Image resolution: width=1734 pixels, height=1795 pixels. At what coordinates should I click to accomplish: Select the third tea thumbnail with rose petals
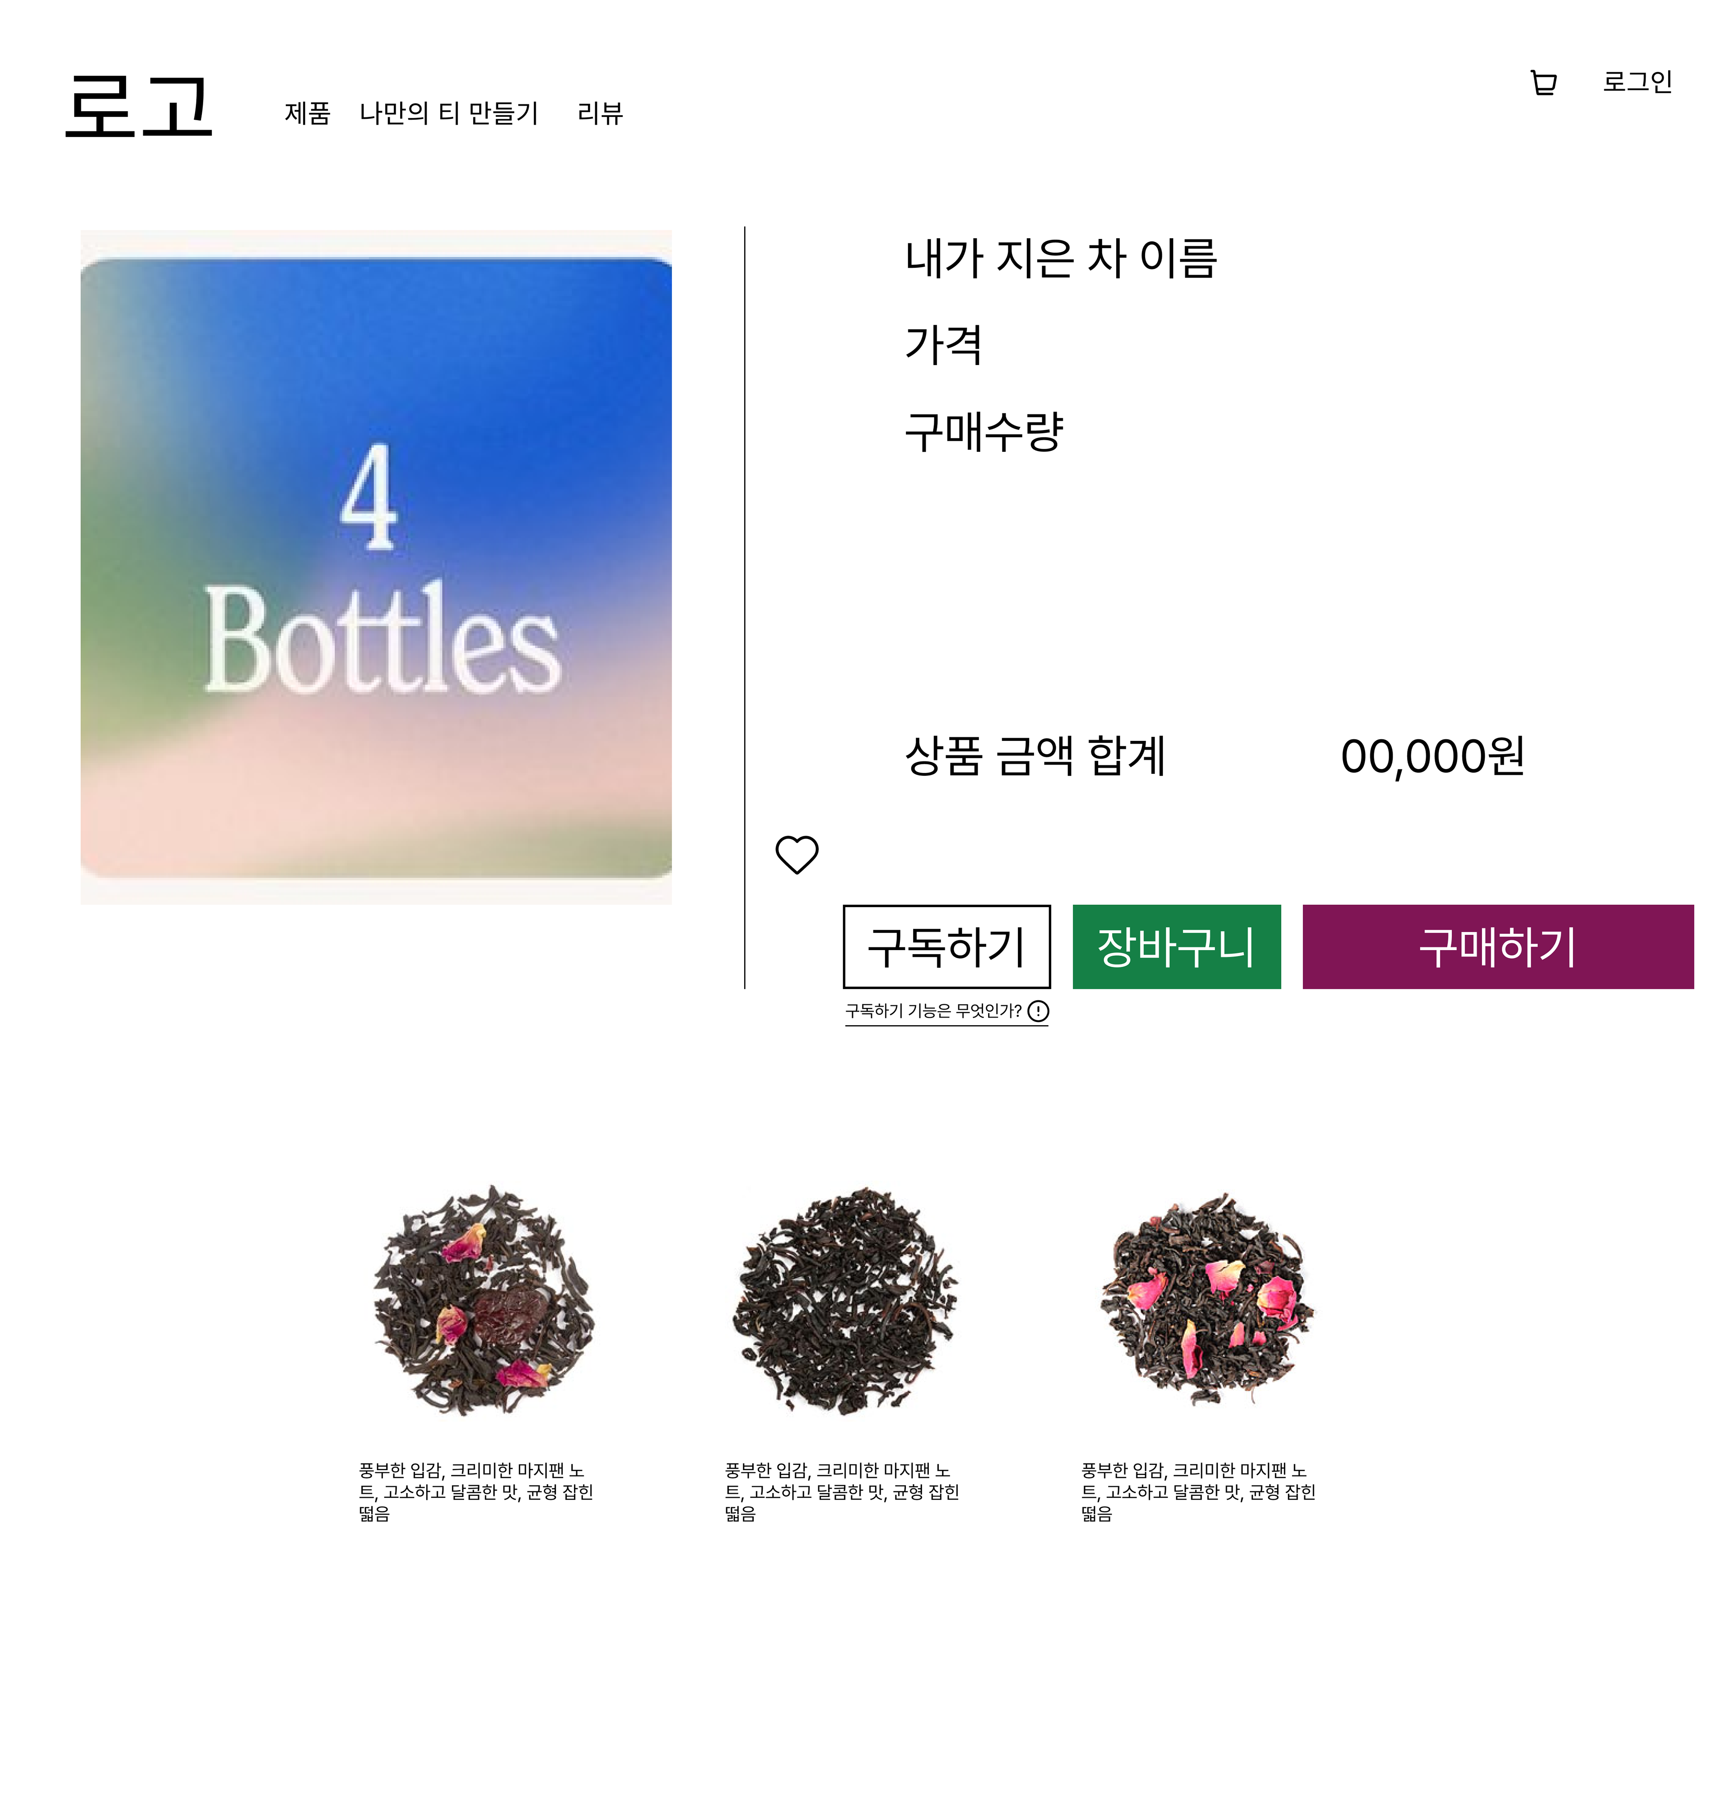[1206, 1299]
